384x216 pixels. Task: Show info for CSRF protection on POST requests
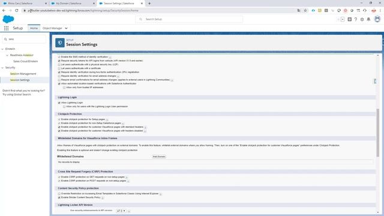128,181
